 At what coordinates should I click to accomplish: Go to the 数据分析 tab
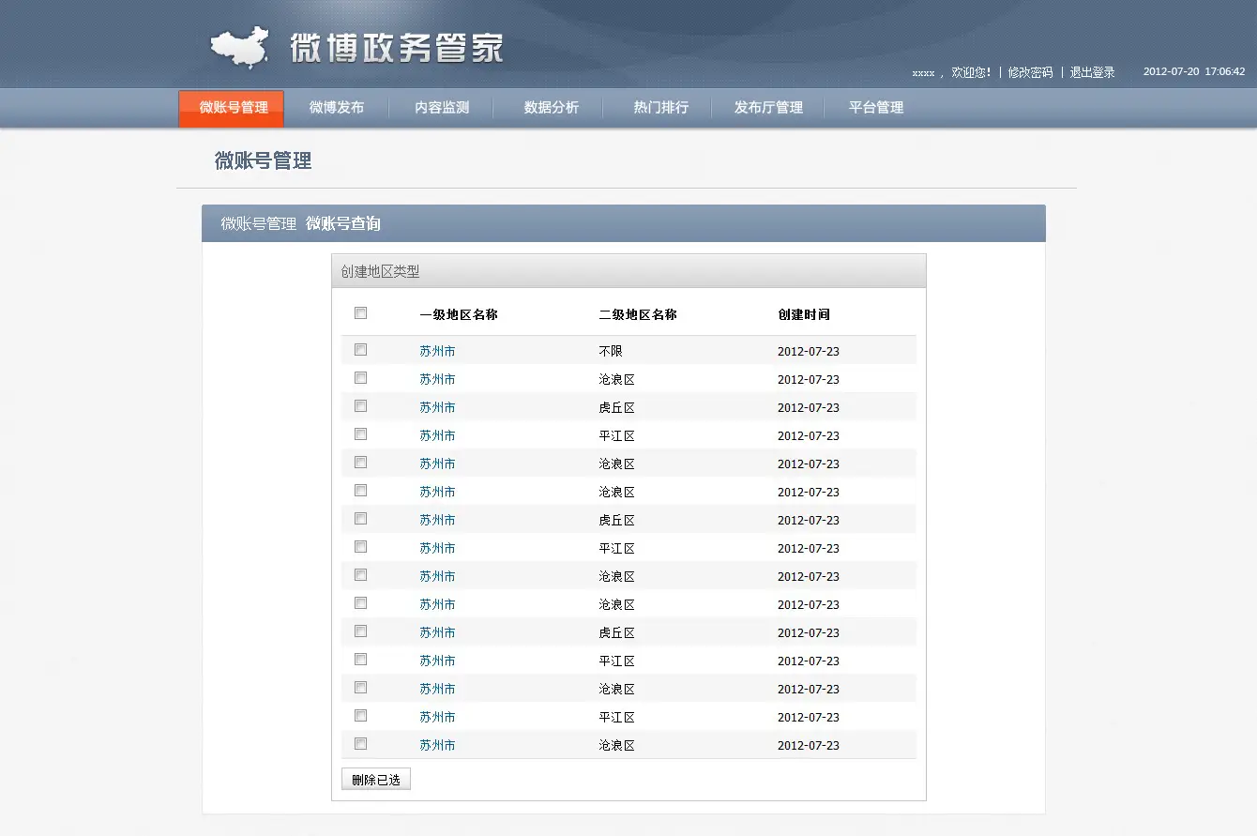552,108
